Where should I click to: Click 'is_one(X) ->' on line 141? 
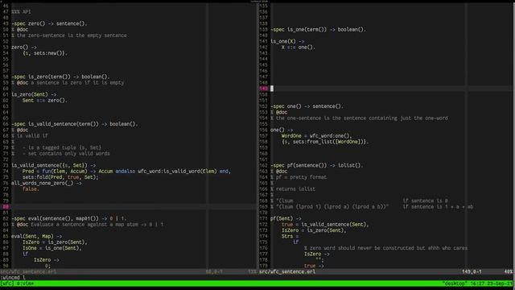point(287,41)
